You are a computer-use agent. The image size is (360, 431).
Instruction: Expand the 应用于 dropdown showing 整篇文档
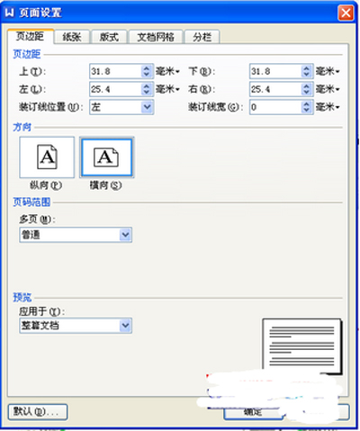click(76, 326)
